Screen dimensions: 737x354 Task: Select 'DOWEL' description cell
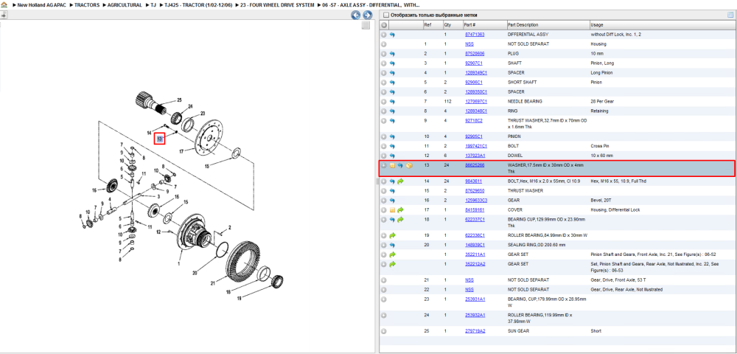click(x=514, y=156)
